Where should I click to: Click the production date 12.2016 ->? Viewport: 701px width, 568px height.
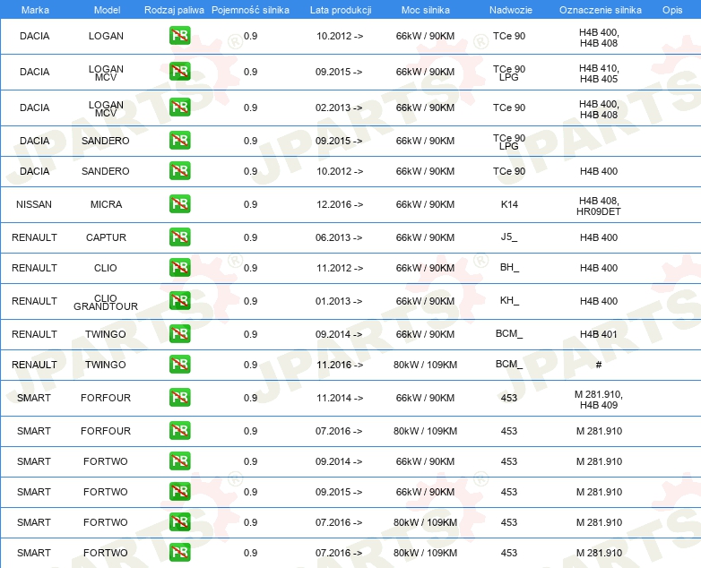[340, 204]
